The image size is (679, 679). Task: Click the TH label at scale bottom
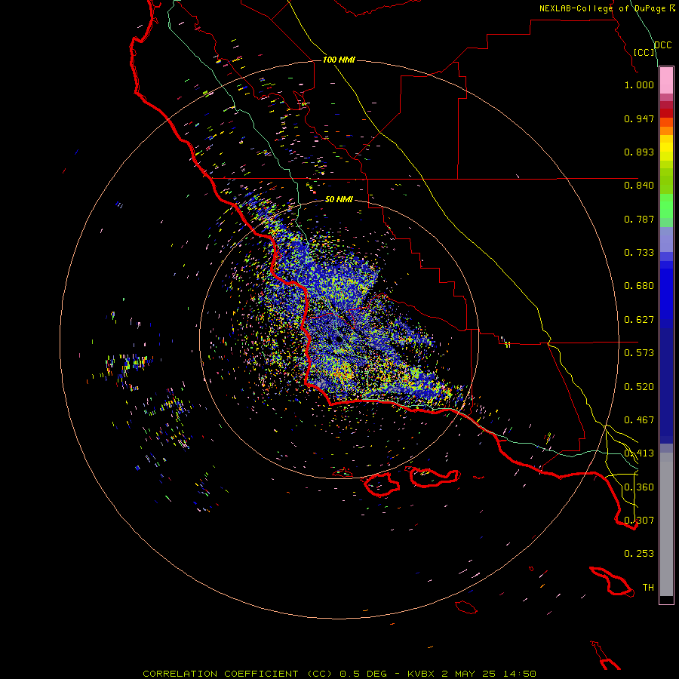pyautogui.click(x=648, y=588)
